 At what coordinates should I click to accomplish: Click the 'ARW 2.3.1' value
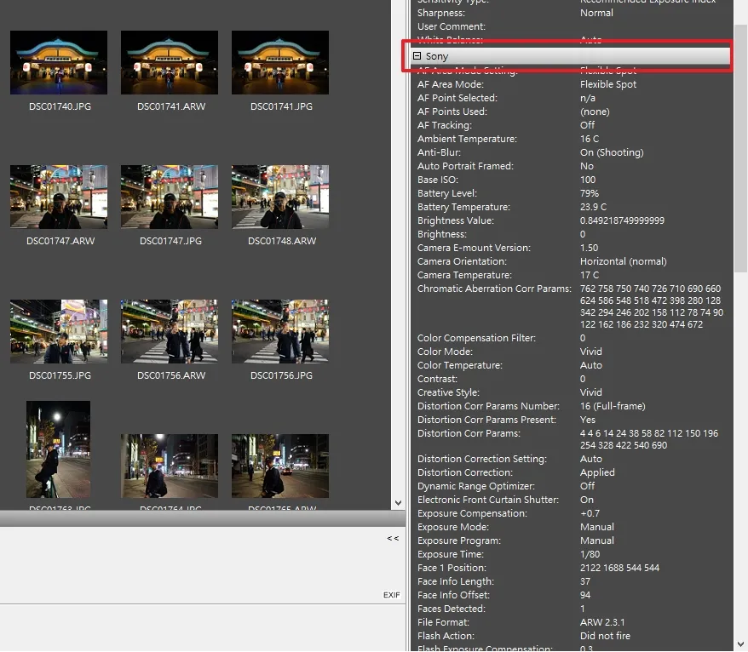[602, 622]
